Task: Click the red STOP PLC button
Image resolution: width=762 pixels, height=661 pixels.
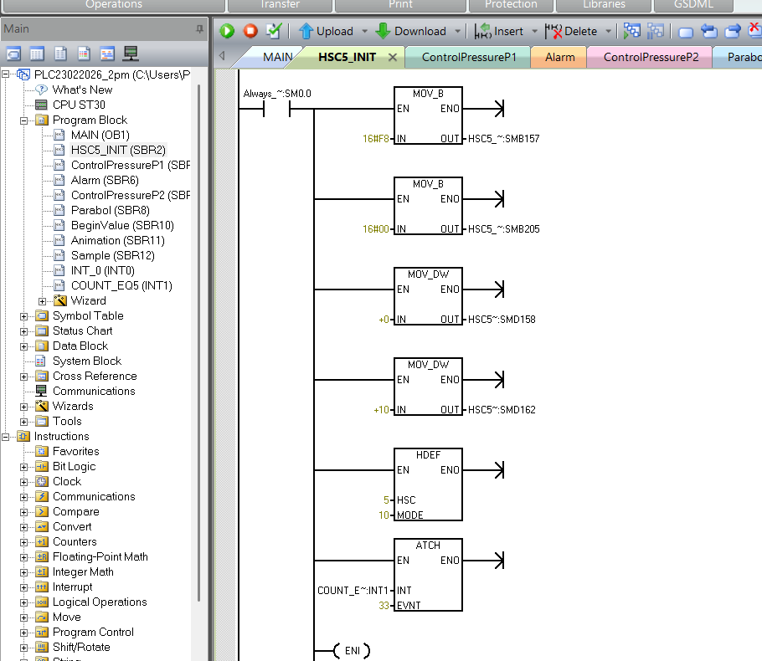Action: 250,31
